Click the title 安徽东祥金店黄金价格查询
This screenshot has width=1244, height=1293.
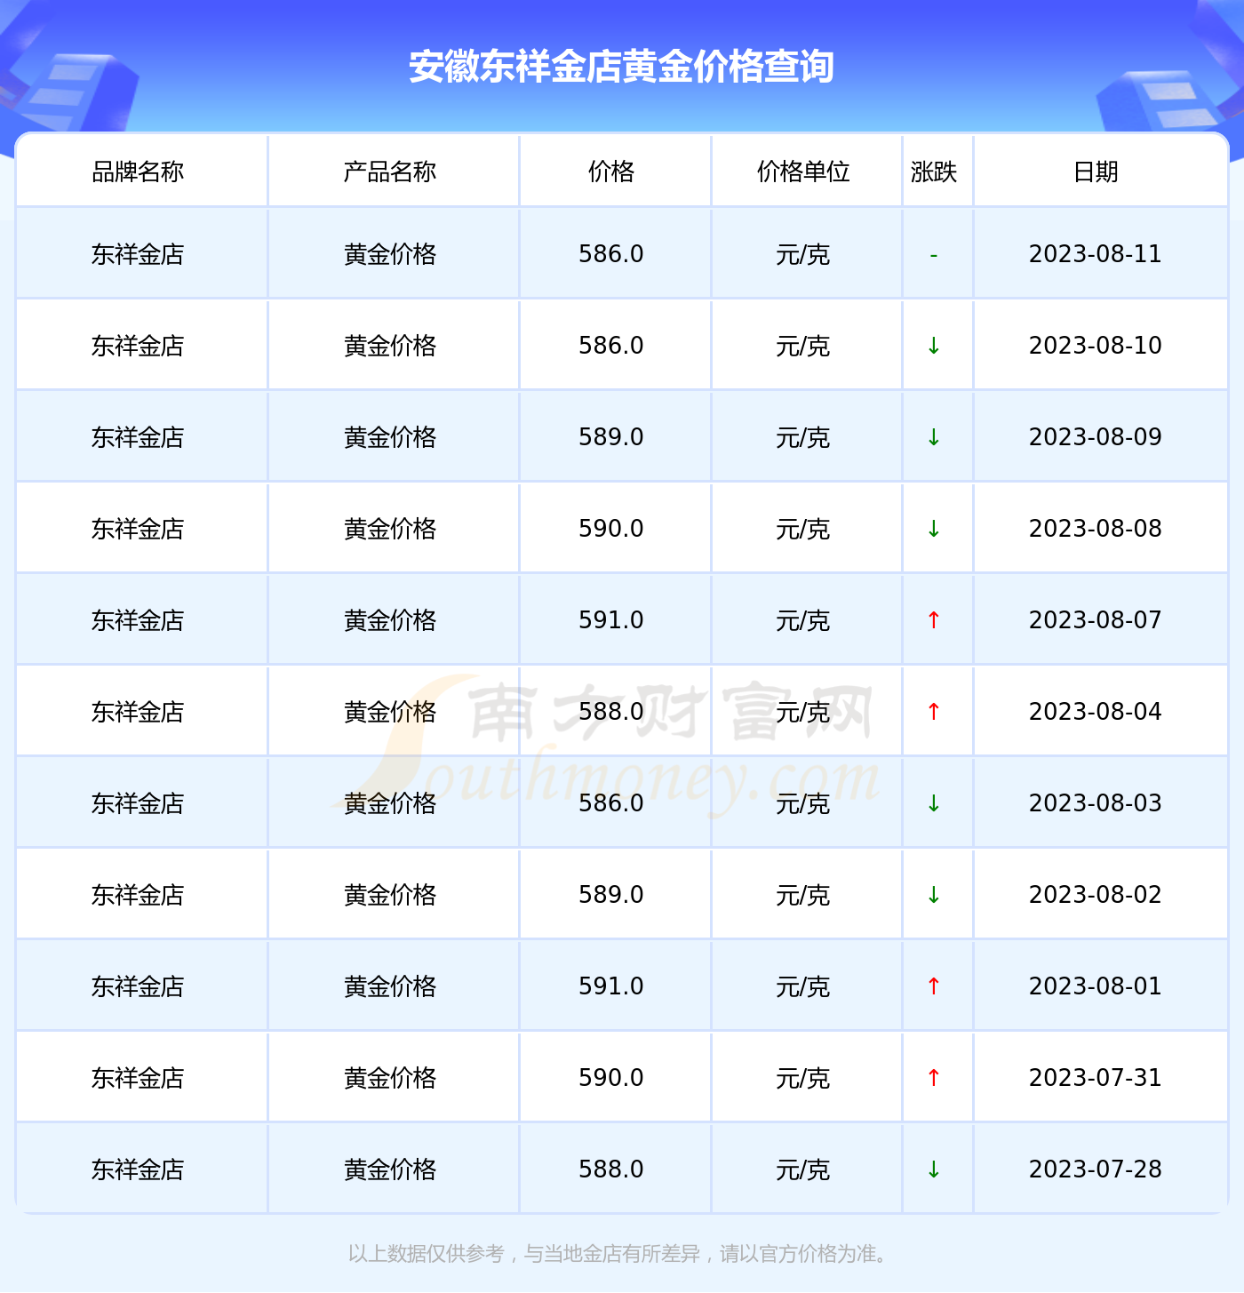click(x=621, y=67)
